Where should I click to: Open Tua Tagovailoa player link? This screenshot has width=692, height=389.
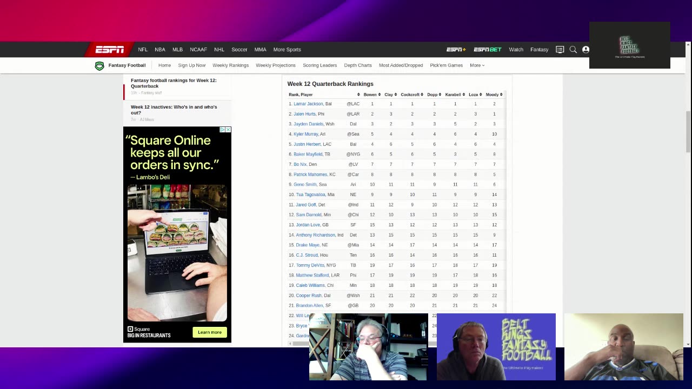tap(310, 194)
